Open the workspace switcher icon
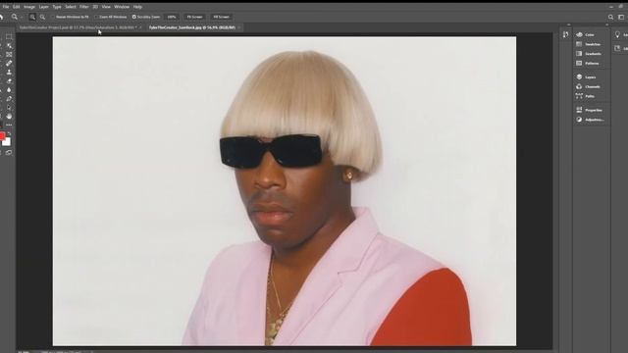 pos(621,17)
